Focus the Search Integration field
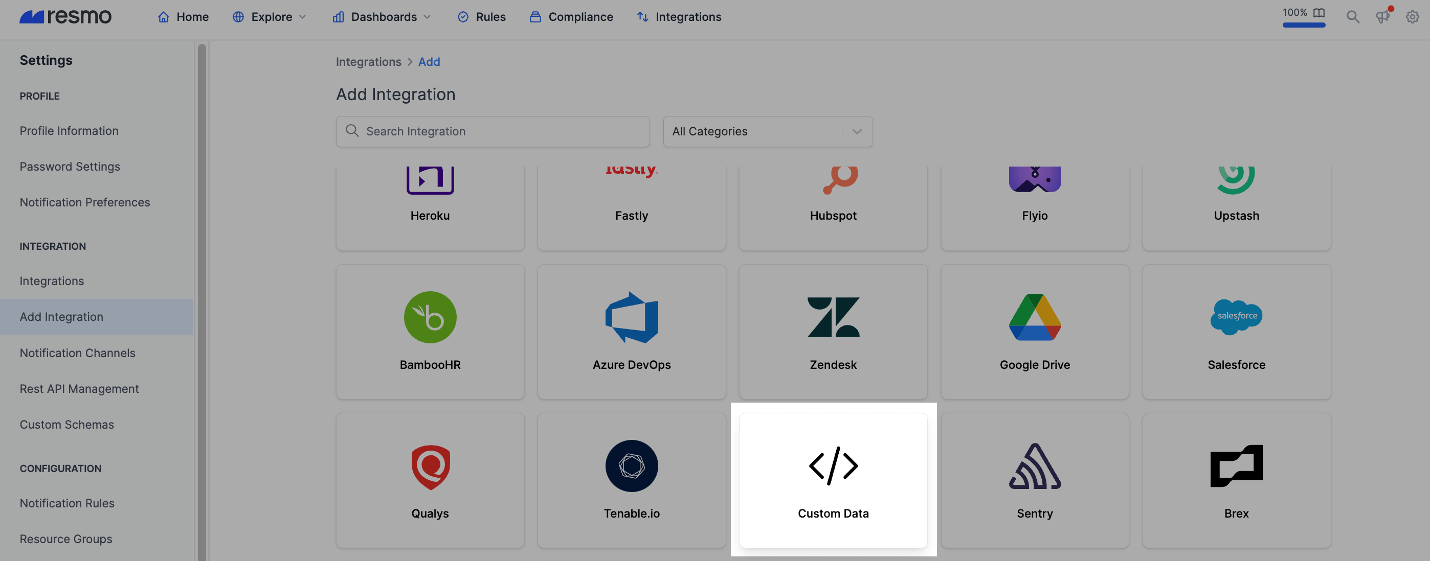Viewport: 1430px width, 561px height. point(493,131)
